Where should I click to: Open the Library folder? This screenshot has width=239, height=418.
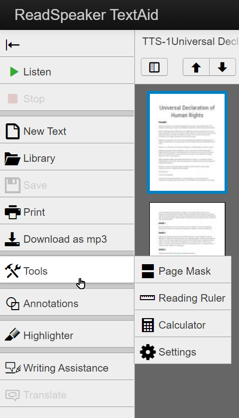point(67,157)
